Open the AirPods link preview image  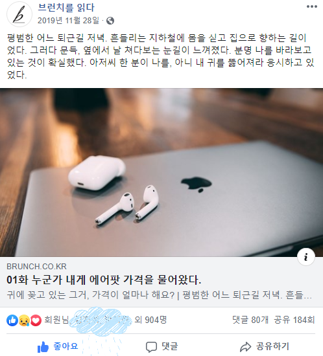[161, 173]
